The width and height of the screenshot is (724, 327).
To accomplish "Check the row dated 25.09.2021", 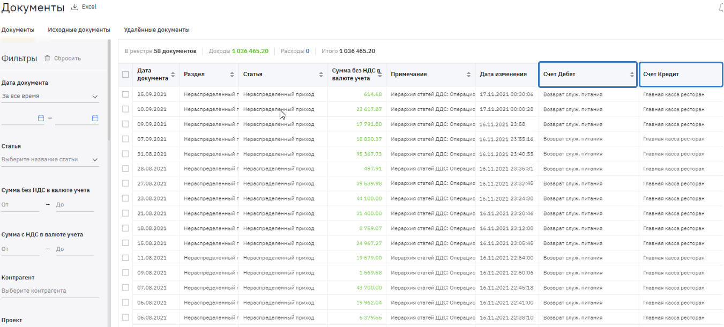I will [x=125, y=94].
